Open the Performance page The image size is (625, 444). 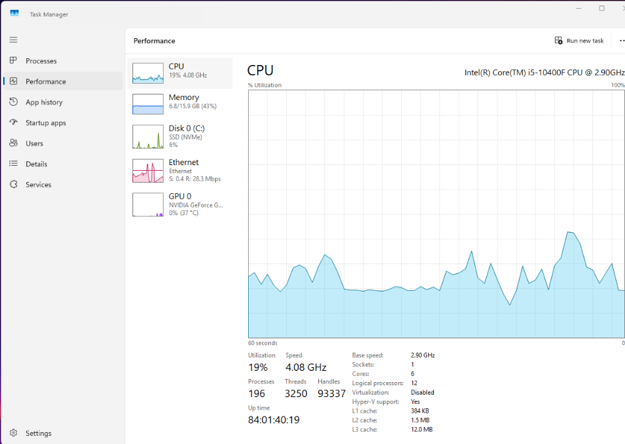[63, 81]
